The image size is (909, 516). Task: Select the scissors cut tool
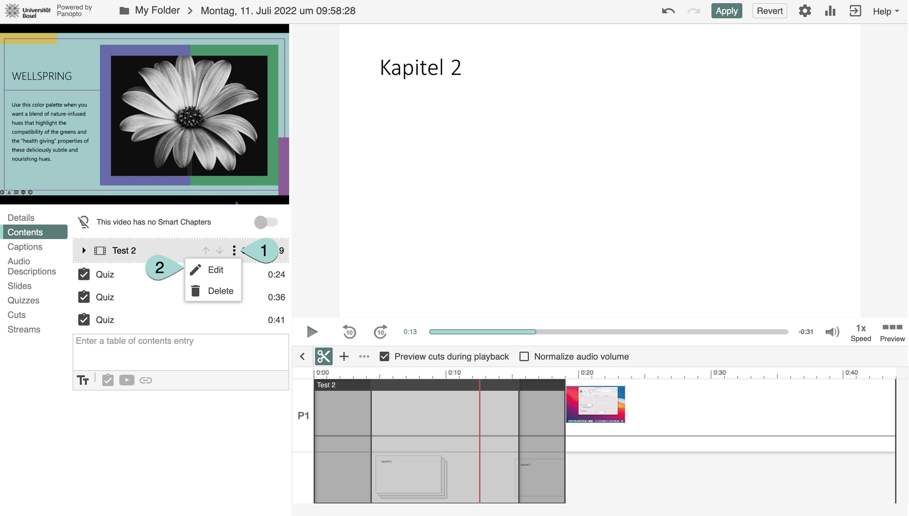point(324,356)
